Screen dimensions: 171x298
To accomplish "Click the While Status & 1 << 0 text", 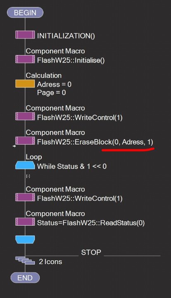I will pyautogui.click(x=72, y=166).
